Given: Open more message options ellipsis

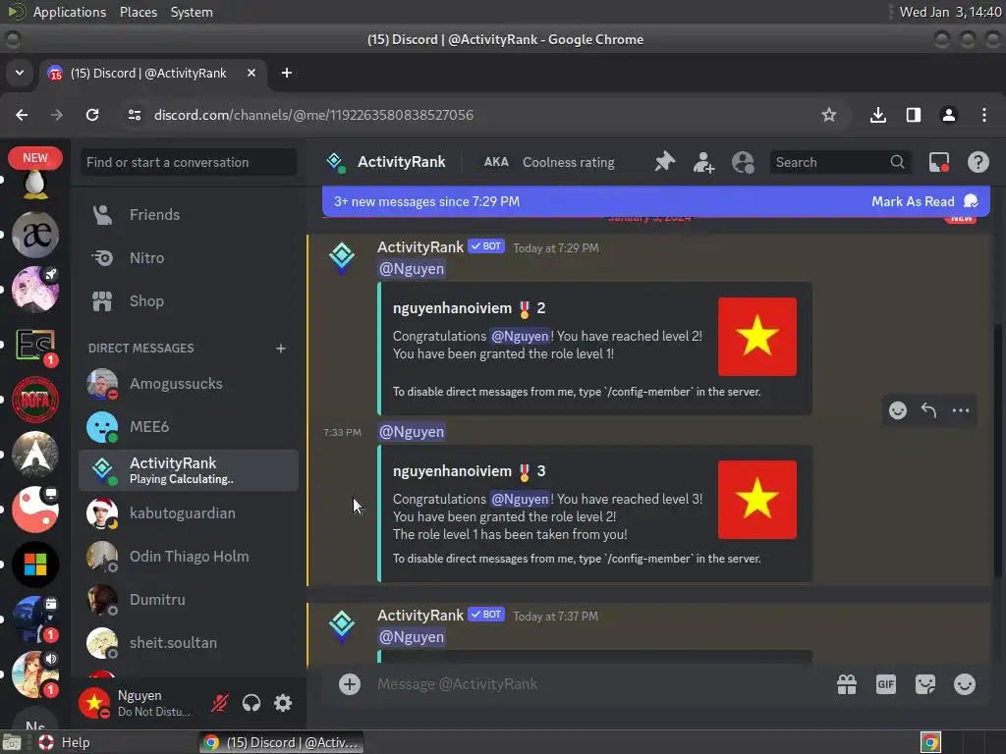Looking at the screenshot, I should pos(961,410).
